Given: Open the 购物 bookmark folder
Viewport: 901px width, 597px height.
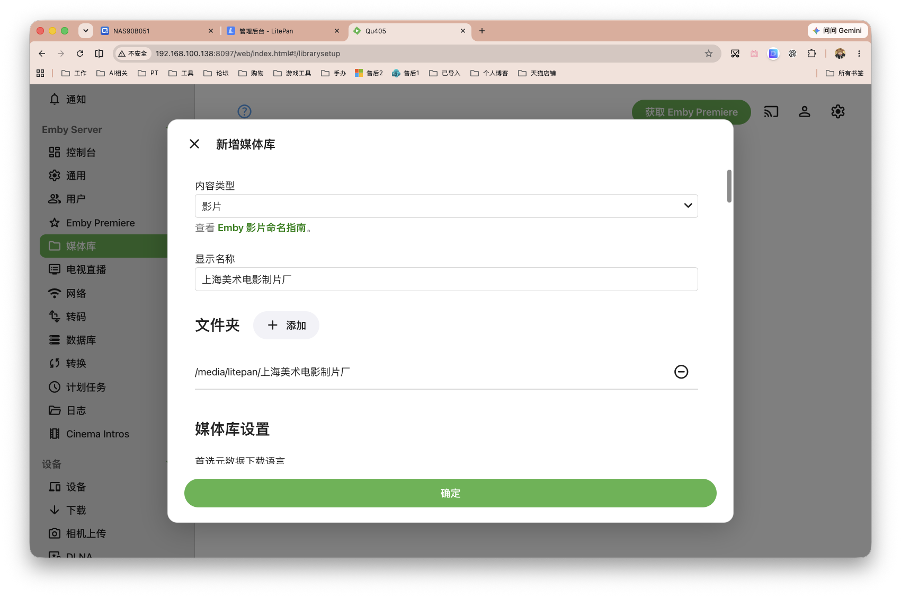Looking at the screenshot, I should (251, 73).
